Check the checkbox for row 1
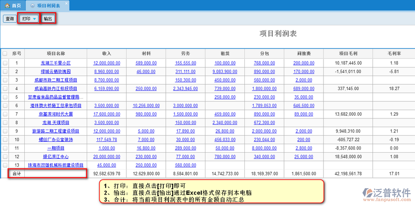 [5, 63]
